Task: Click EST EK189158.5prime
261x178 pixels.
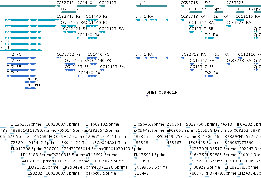Action: point(226,170)
